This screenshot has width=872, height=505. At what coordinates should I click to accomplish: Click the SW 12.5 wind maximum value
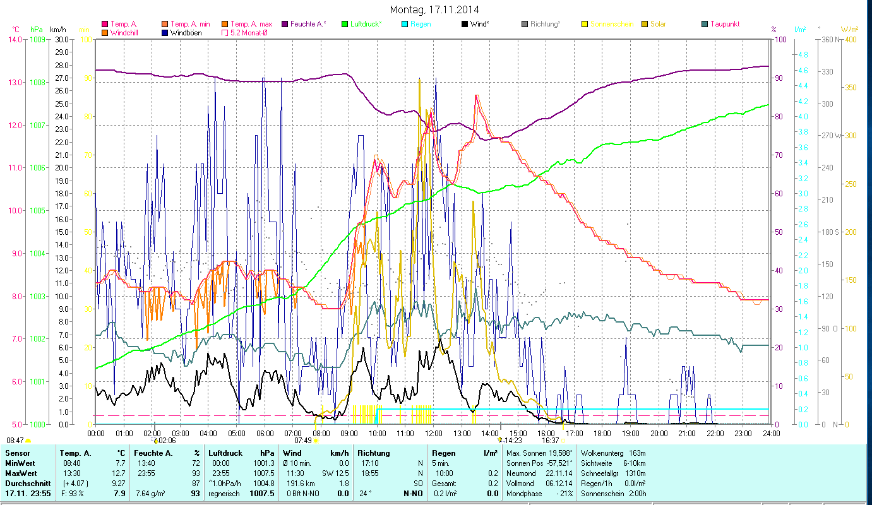pyautogui.click(x=336, y=473)
